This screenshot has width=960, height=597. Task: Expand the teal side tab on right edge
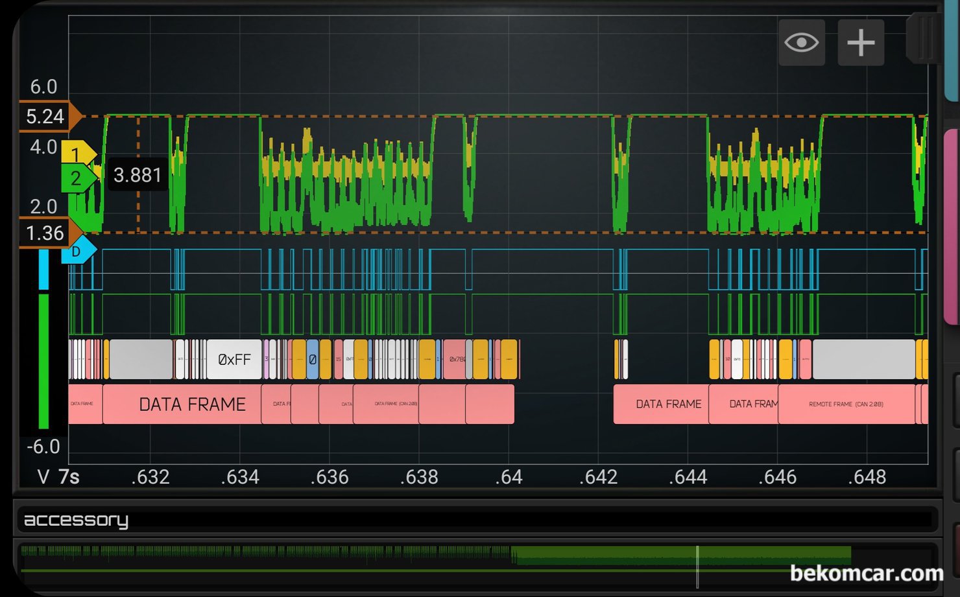click(x=952, y=52)
